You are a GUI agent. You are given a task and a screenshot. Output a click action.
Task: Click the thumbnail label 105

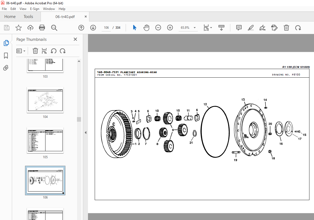[45, 157]
